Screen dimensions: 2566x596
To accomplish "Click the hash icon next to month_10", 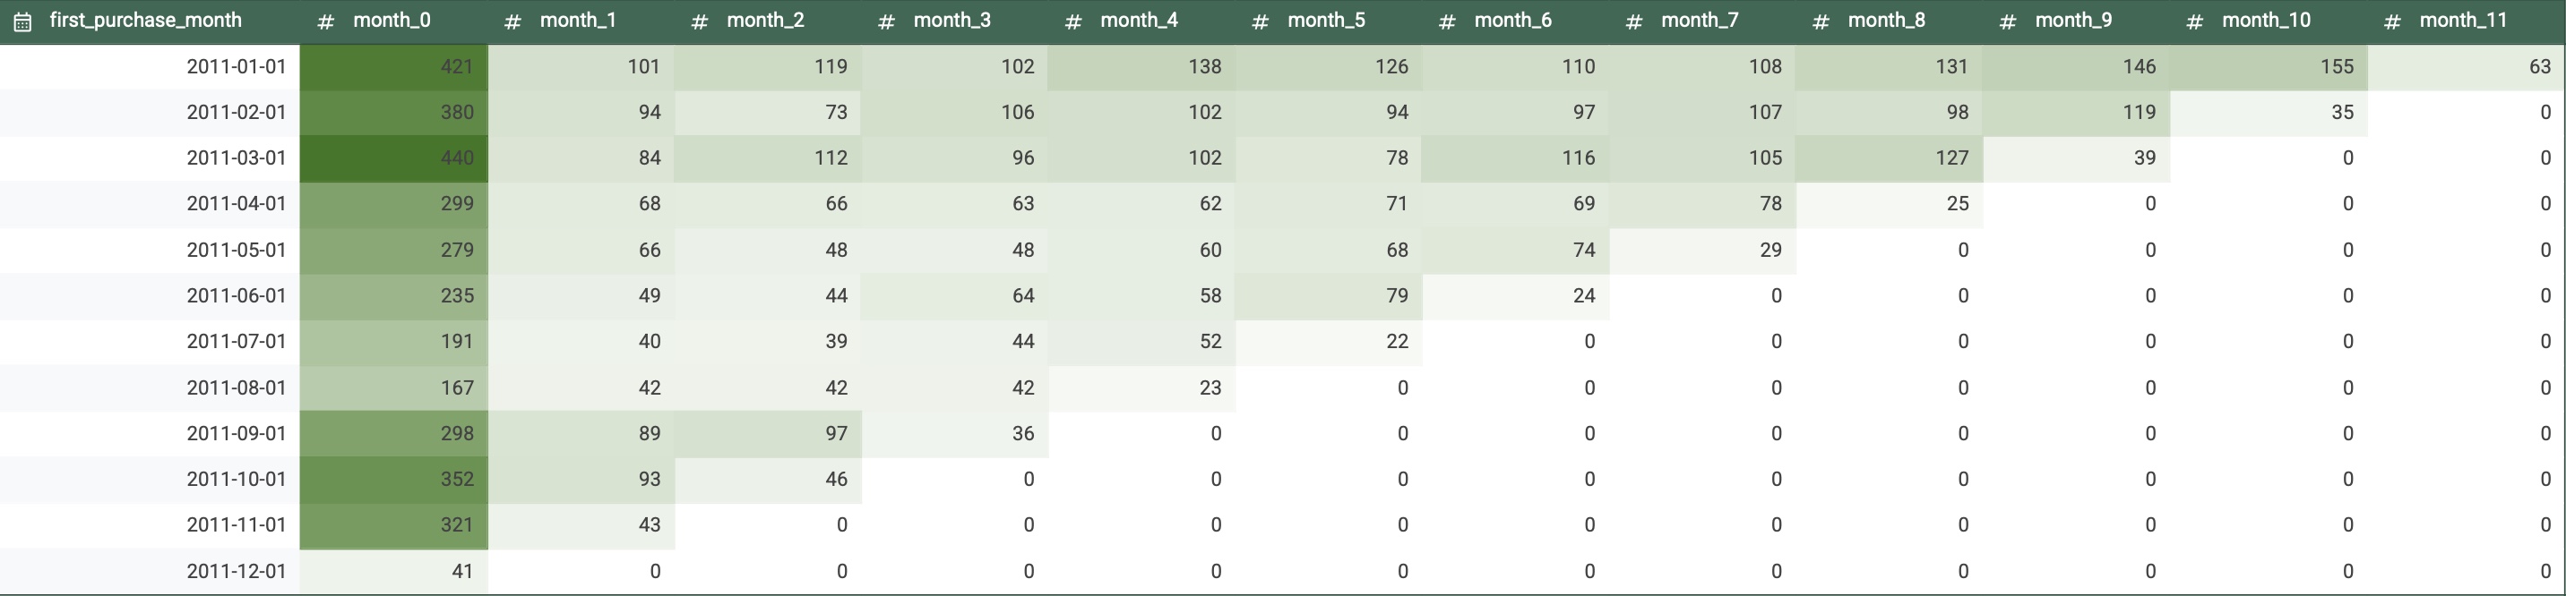I will click(2194, 21).
